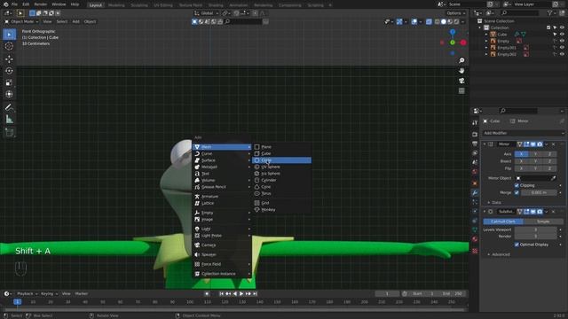This screenshot has height=319, width=568.
Task: Hide Empty.001 via its eye icon
Action: [x=562, y=47]
